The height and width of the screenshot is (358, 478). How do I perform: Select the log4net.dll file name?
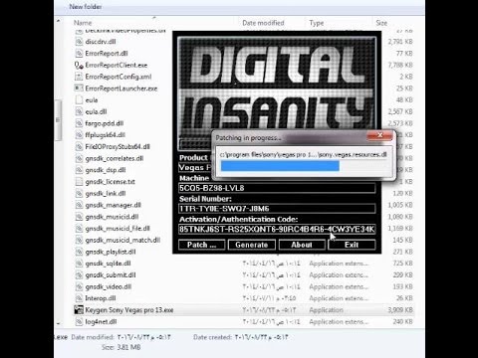[x=101, y=322]
